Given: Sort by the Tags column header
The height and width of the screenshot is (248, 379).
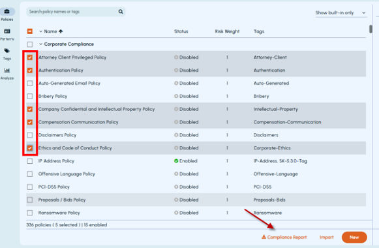Looking at the screenshot, I should click(259, 31).
